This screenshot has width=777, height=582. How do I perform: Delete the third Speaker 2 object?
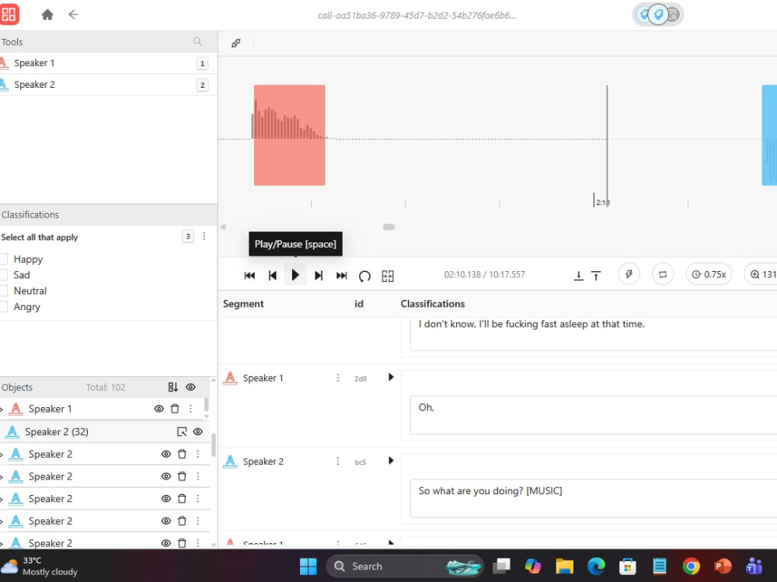(x=182, y=499)
